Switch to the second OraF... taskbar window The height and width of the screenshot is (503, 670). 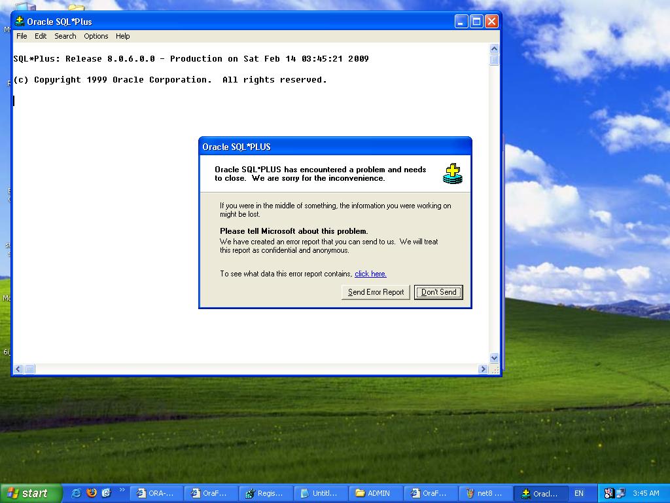(429, 493)
